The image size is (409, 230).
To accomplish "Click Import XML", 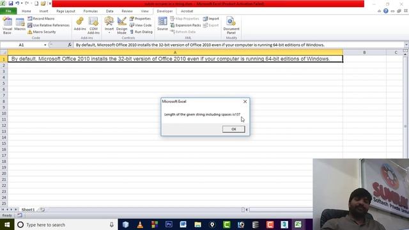I will [211, 19].
